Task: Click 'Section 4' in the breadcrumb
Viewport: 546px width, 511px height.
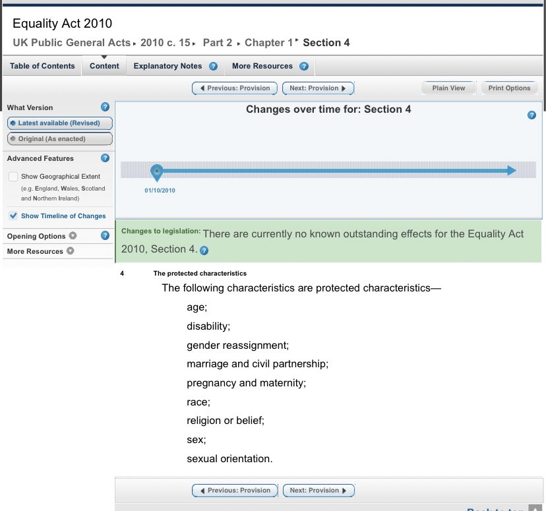Action: (x=326, y=42)
